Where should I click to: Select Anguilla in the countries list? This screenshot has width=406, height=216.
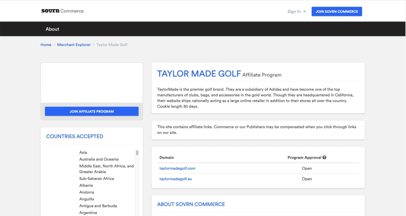(86, 199)
